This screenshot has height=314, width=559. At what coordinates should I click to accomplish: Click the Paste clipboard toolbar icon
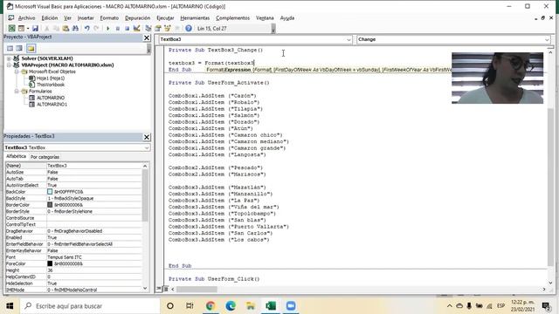pos(66,28)
